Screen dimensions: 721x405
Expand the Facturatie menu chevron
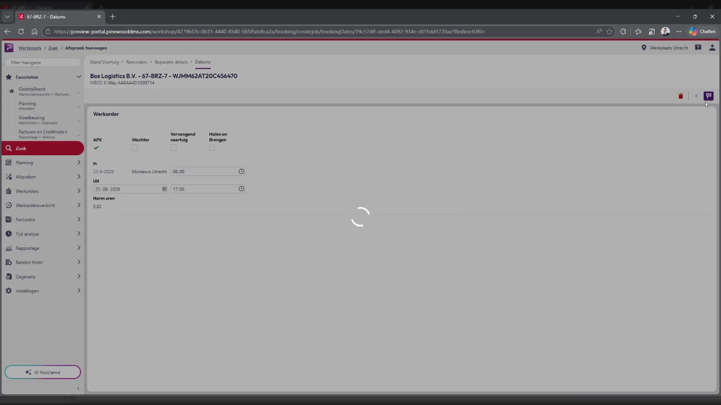pyautogui.click(x=79, y=219)
